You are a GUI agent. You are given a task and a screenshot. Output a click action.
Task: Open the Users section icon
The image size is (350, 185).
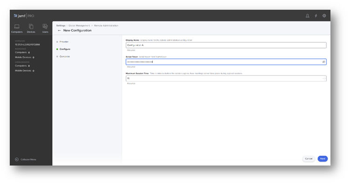coord(45,28)
